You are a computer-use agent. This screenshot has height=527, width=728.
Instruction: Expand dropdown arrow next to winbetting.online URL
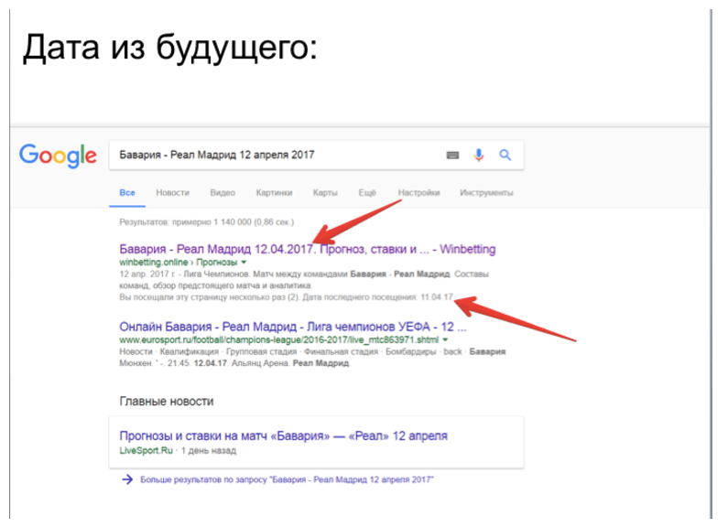pyautogui.click(x=244, y=262)
